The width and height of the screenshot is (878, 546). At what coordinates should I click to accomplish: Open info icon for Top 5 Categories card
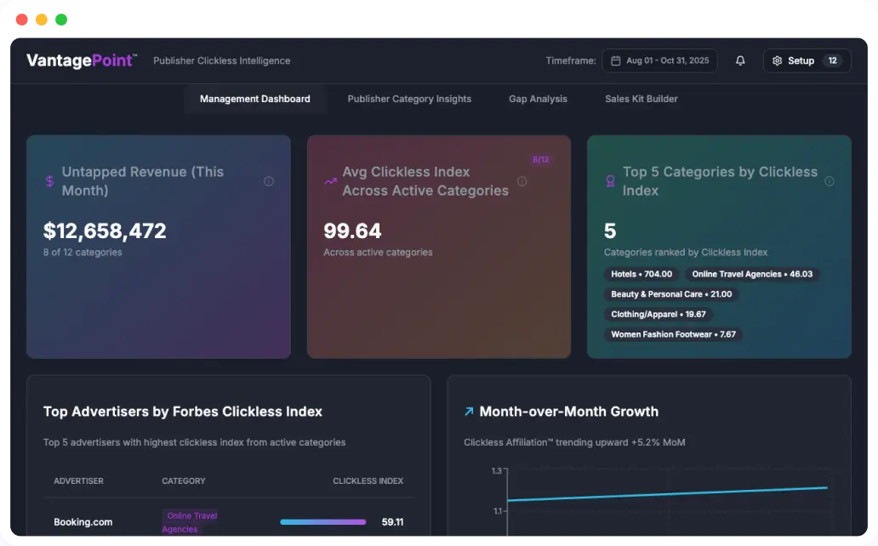click(830, 181)
